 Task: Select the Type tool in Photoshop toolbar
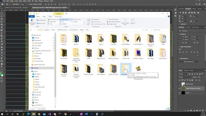coord(2,55)
